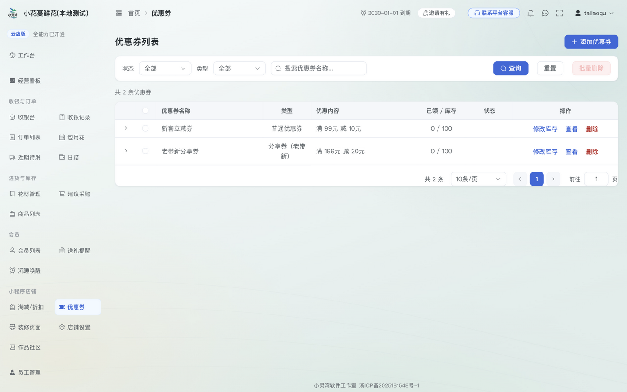The image size is (627, 392).
Task: Open the tailaogu account menu
Action: coord(594,13)
